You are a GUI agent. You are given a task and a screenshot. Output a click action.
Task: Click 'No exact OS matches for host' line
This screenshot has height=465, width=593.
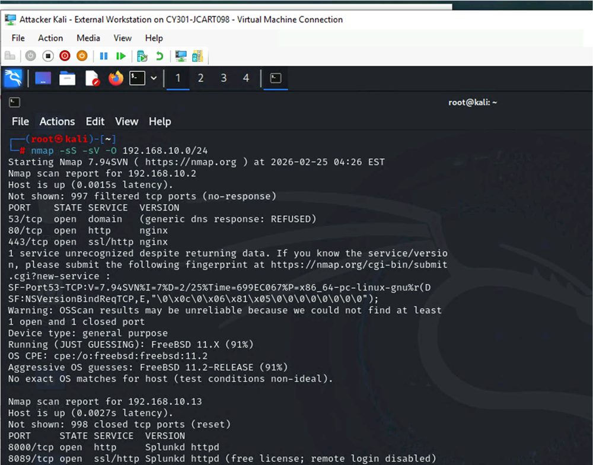[x=171, y=379]
